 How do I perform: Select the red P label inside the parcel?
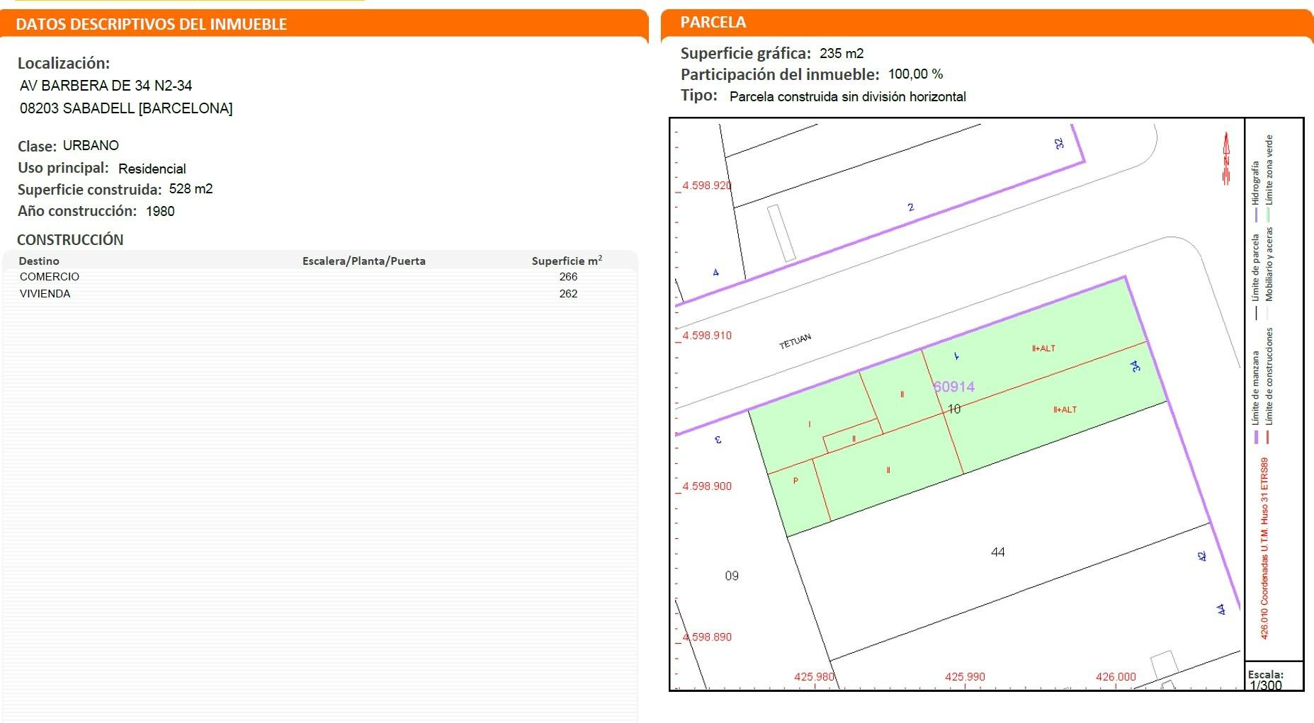pyautogui.click(x=795, y=481)
